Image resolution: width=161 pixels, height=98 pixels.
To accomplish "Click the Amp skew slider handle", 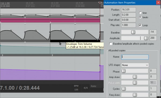I will [135, 77].
